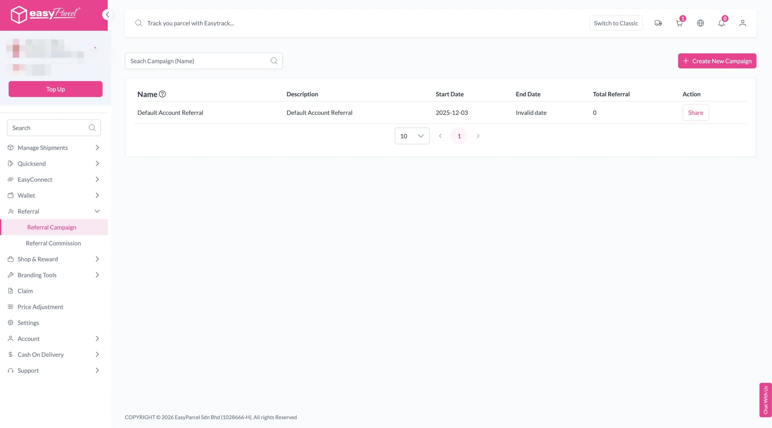This screenshot has height=428, width=772.
Task: Click the delivery truck icon in header
Action: pos(658,23)
